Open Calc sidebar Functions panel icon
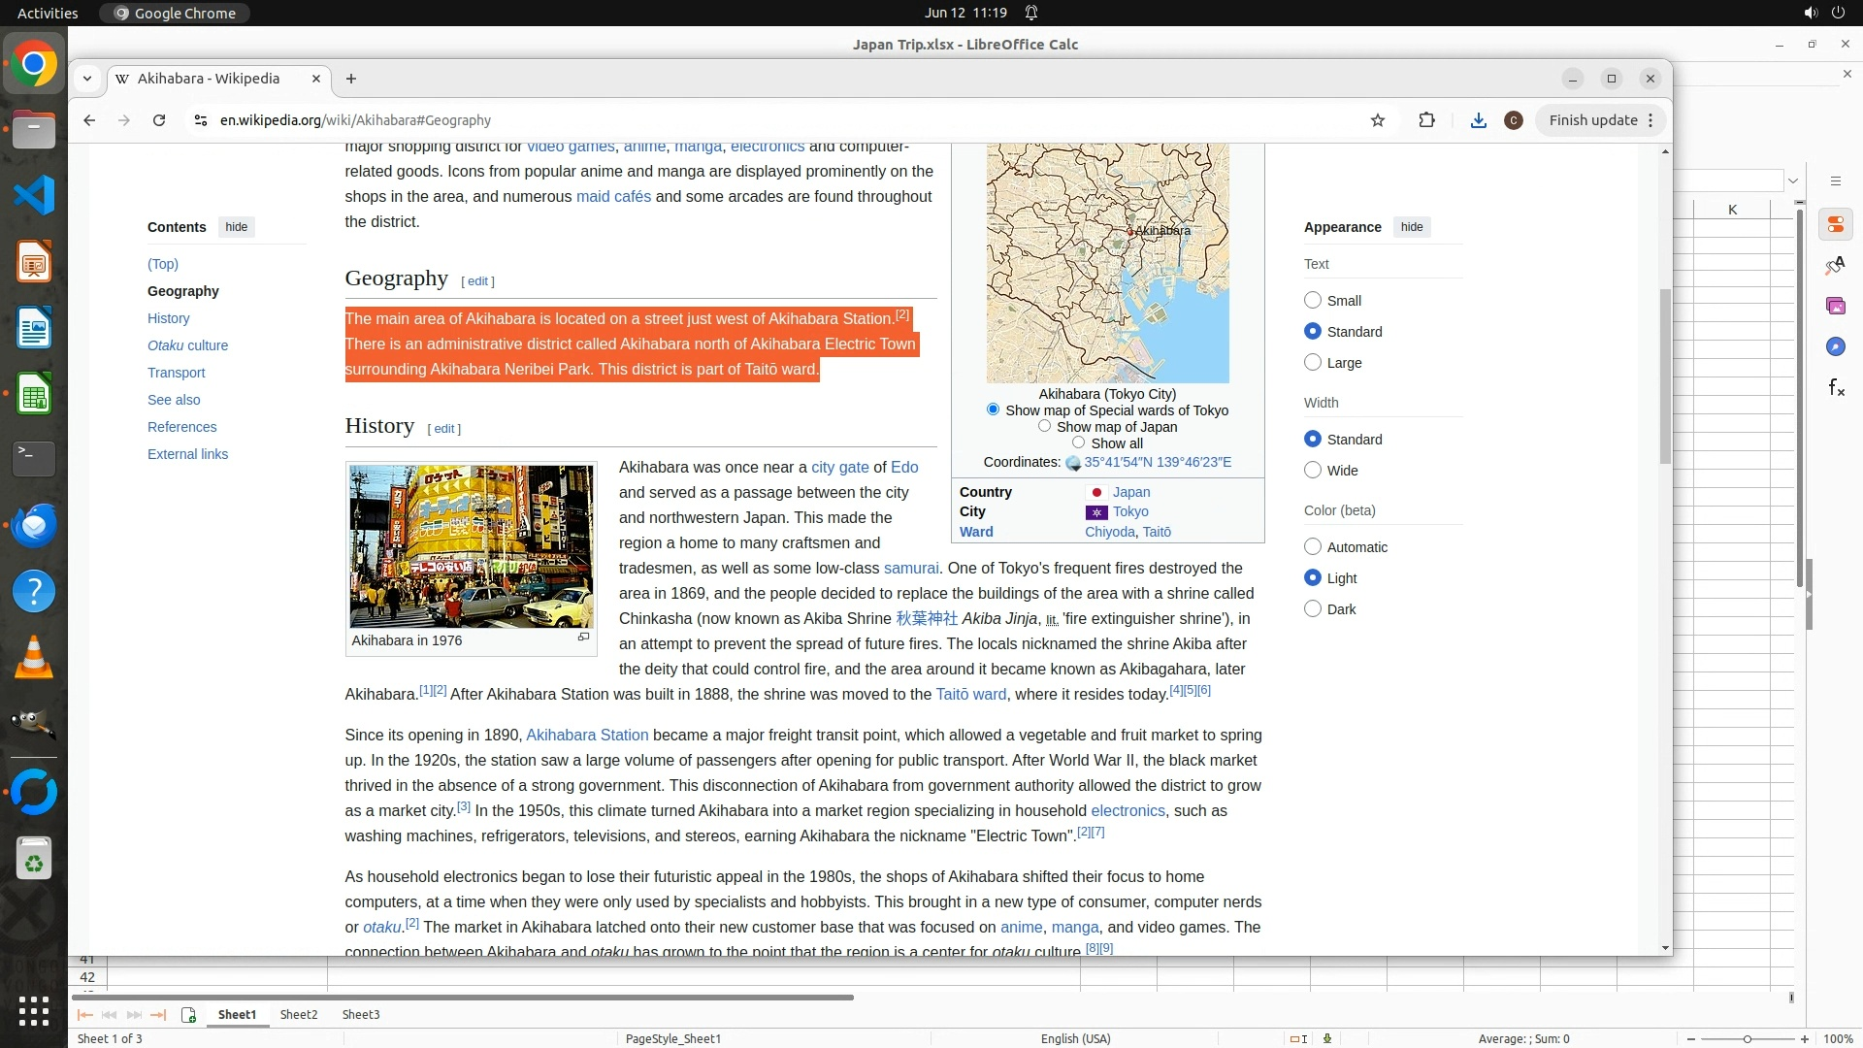The width and height of the screenshot is (1863, 1048). [x=1836, y=388]
